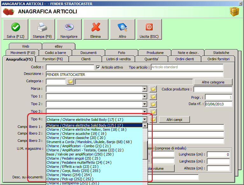Click the Descrizione field with FENDER STRATOCASTER
Image resolution: width=244 pixels, height=185 pixels.
(x=135, y=75)
